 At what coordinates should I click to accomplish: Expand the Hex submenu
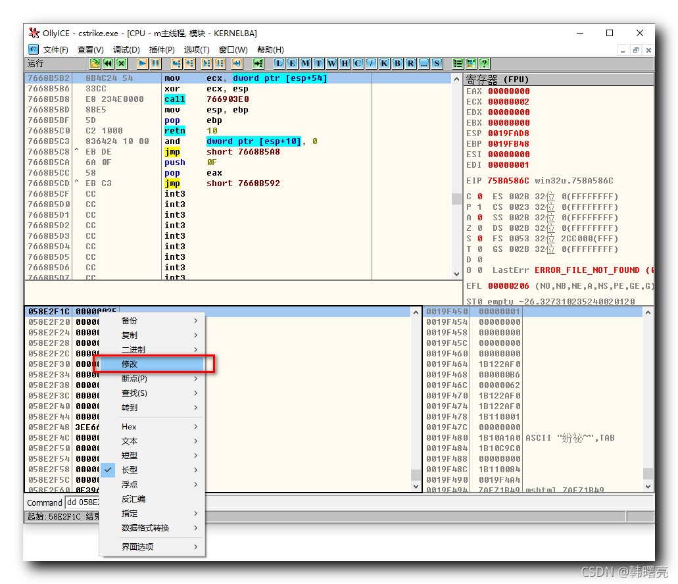(152, 427)
